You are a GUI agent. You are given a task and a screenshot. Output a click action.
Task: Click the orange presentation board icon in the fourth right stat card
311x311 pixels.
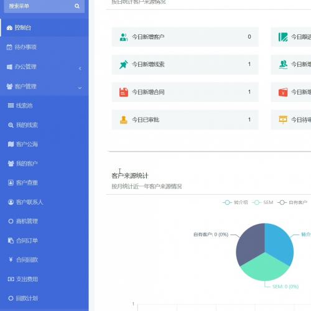(283, 119)
